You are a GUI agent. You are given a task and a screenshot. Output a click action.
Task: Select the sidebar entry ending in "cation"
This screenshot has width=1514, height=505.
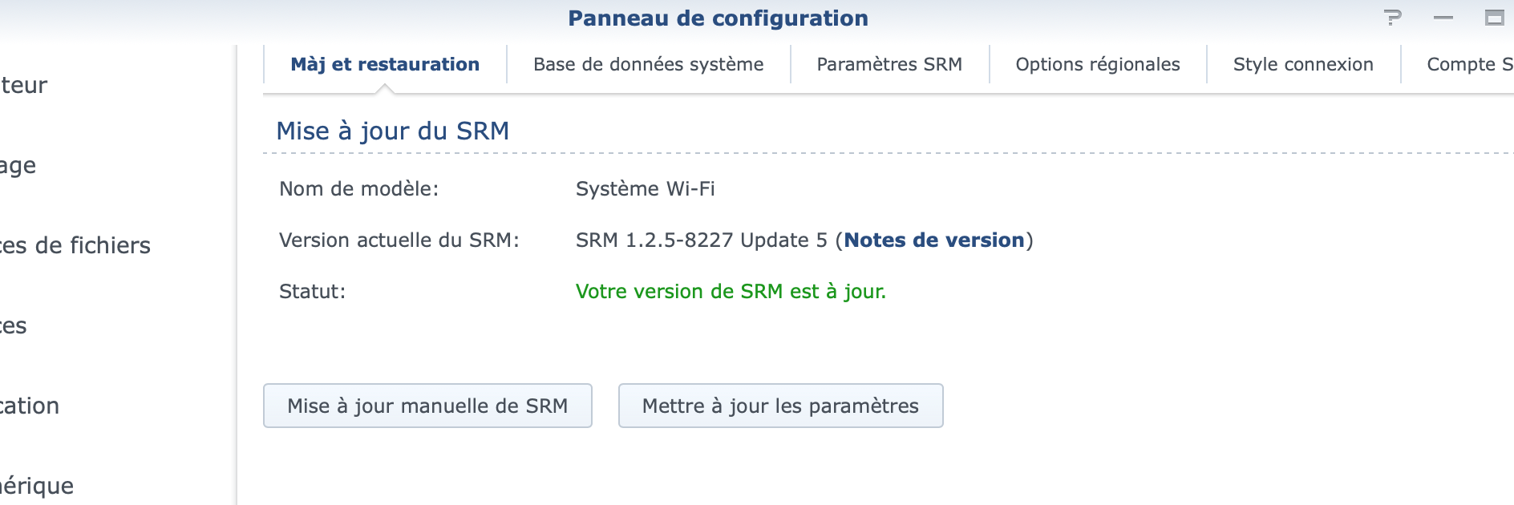click(x=30, y=406)
